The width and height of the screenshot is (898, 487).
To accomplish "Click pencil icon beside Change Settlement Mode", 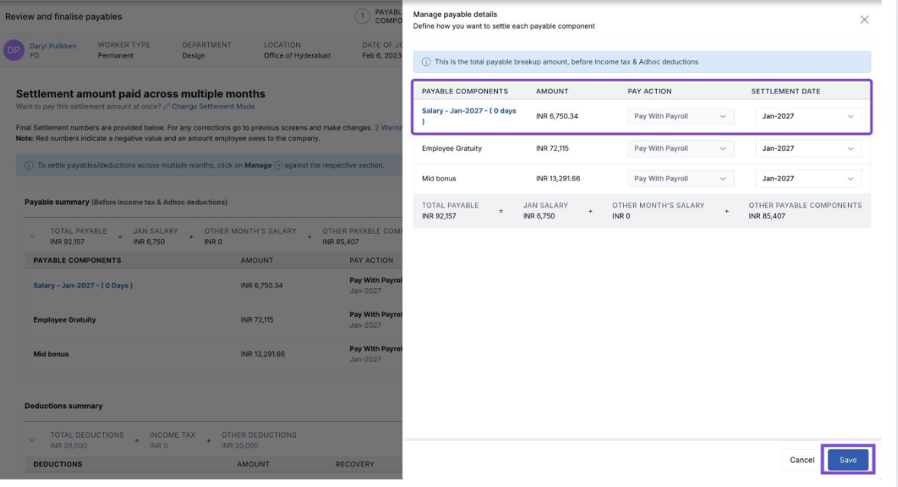I will [167, 107].
